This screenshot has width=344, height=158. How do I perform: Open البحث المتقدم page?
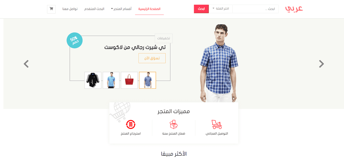pyautogui.click(x=94, y=9)
